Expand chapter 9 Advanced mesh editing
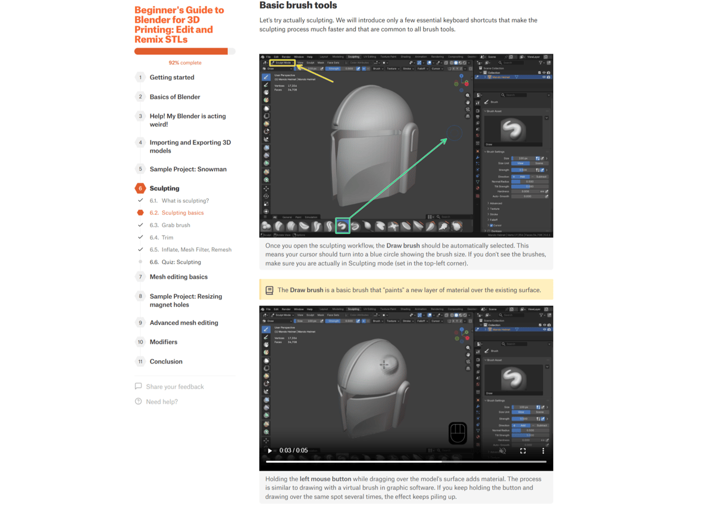 pos(184,323)
